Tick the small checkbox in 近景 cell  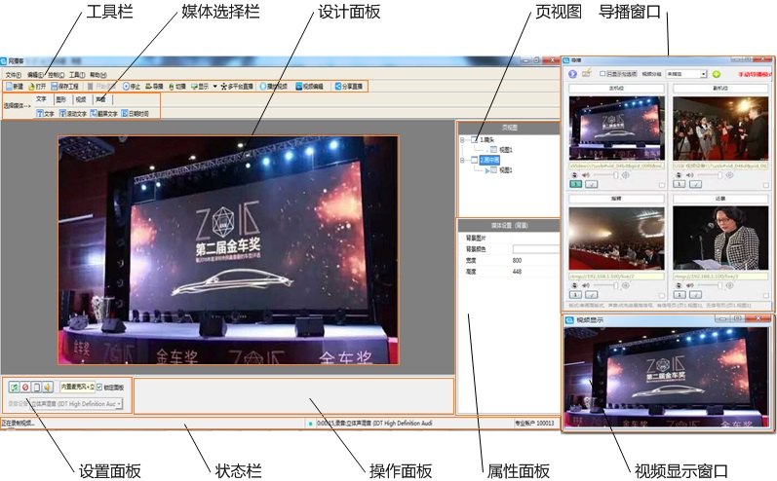coord(765,295)
